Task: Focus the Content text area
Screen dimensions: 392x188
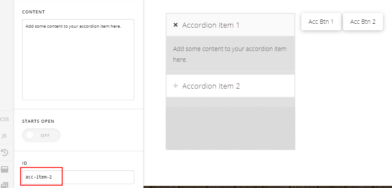Action: pos(78,60)
